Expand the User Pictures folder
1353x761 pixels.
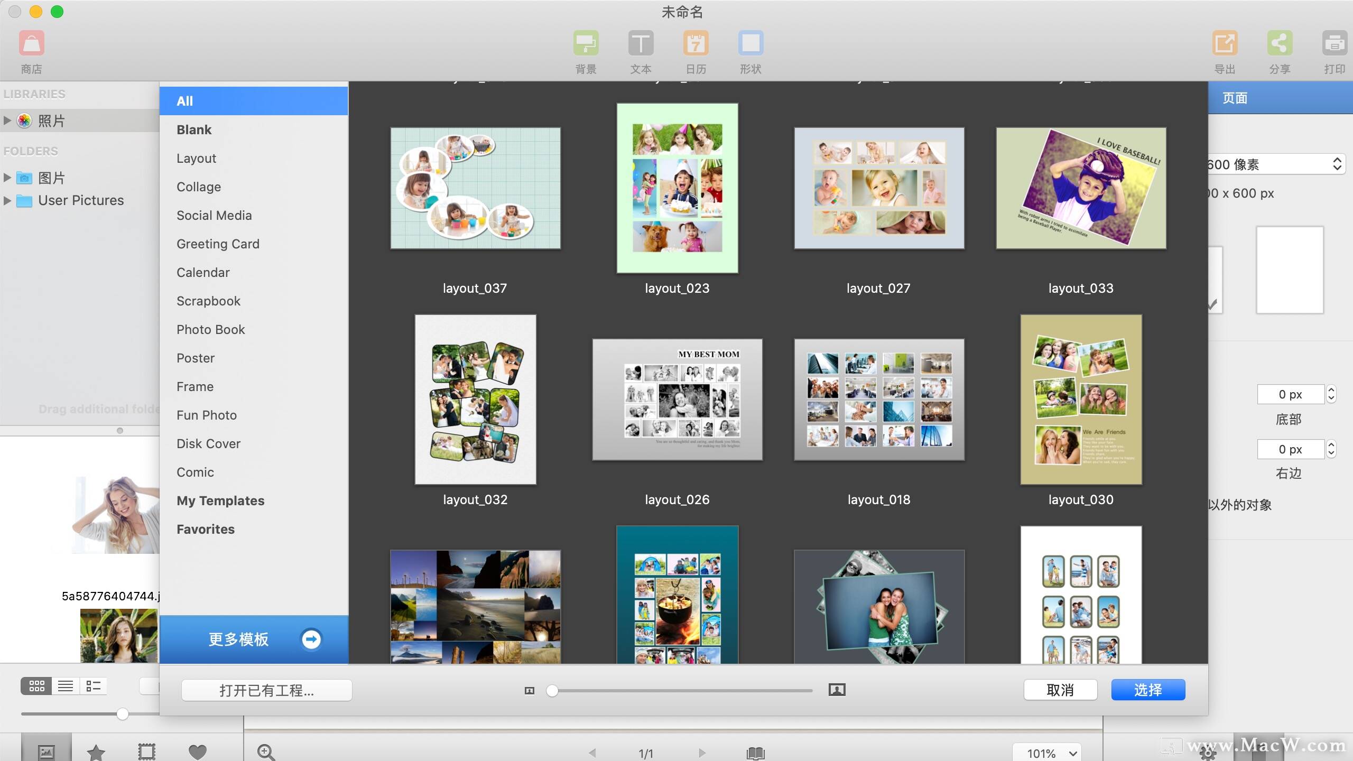coord(7,200)
